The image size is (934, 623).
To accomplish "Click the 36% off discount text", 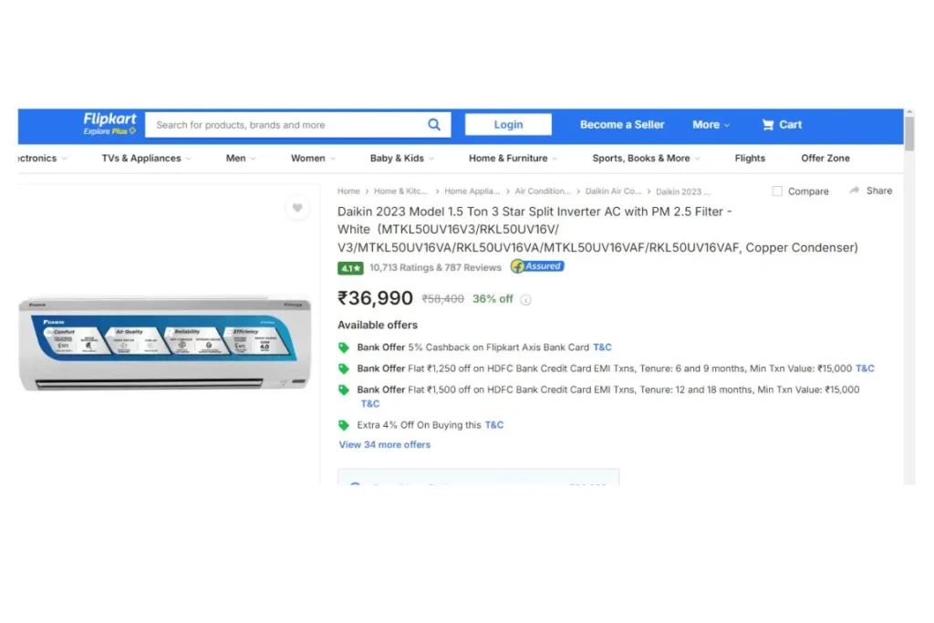I will tap(493, 299).
